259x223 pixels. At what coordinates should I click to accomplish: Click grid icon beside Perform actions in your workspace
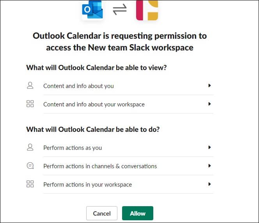tap(30, 184)
